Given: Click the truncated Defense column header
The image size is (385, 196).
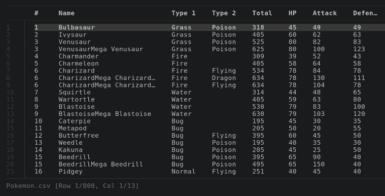Looking at the screenshot, I should (365, 13).
